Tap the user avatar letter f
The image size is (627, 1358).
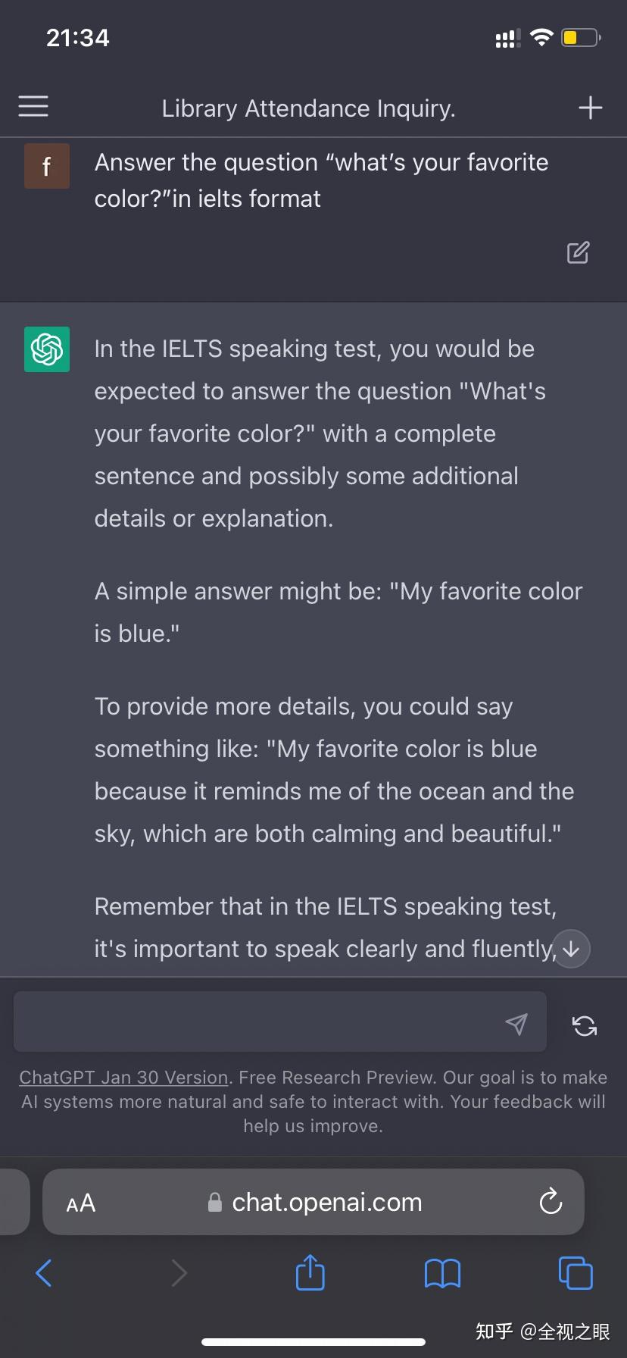pos(47,166)
